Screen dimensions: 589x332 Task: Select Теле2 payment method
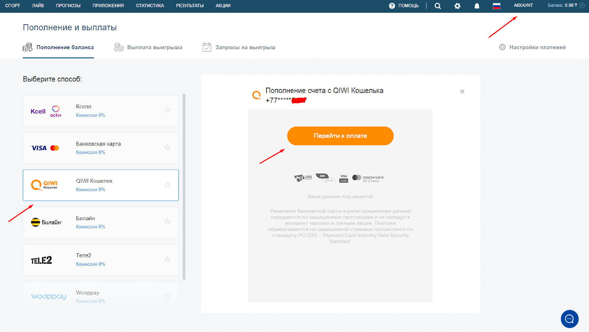point(101,259)
